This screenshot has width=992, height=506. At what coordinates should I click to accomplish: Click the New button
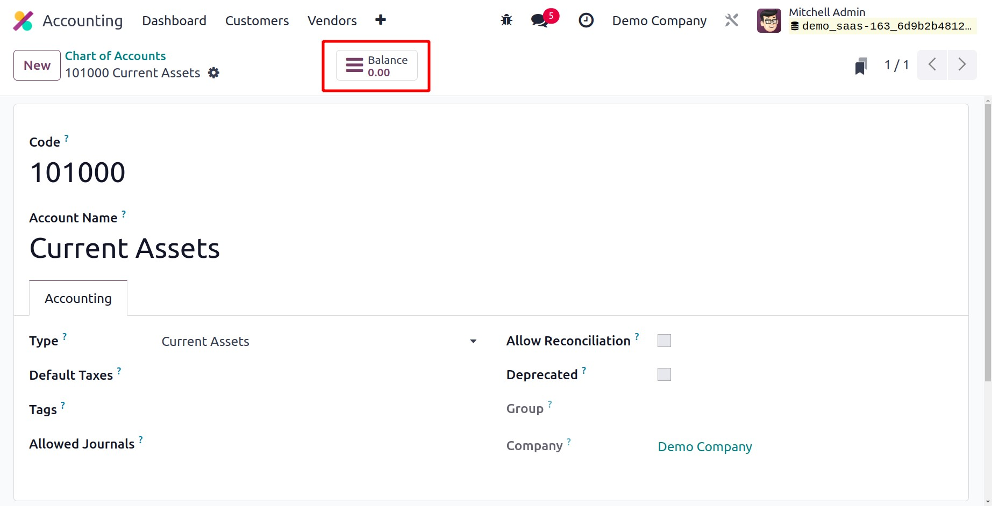tap(37, 66)
